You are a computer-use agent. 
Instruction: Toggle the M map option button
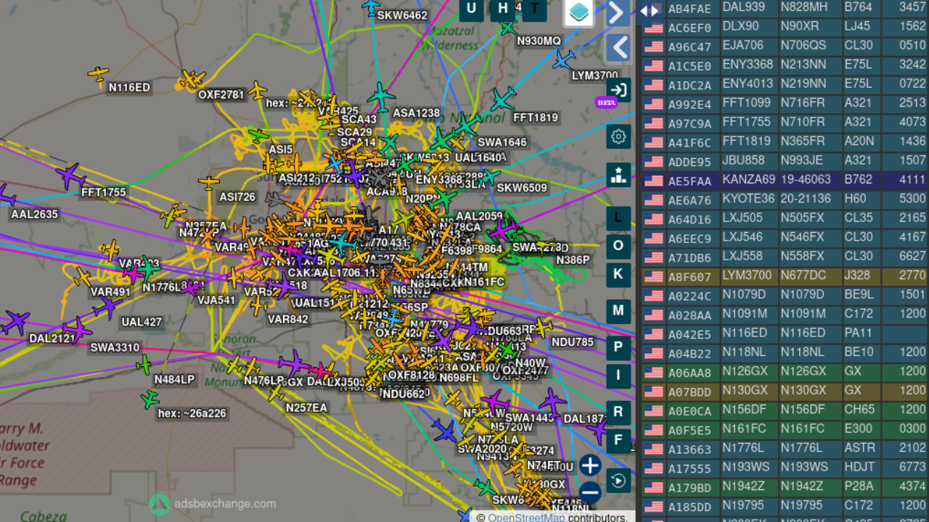[618, 310]
